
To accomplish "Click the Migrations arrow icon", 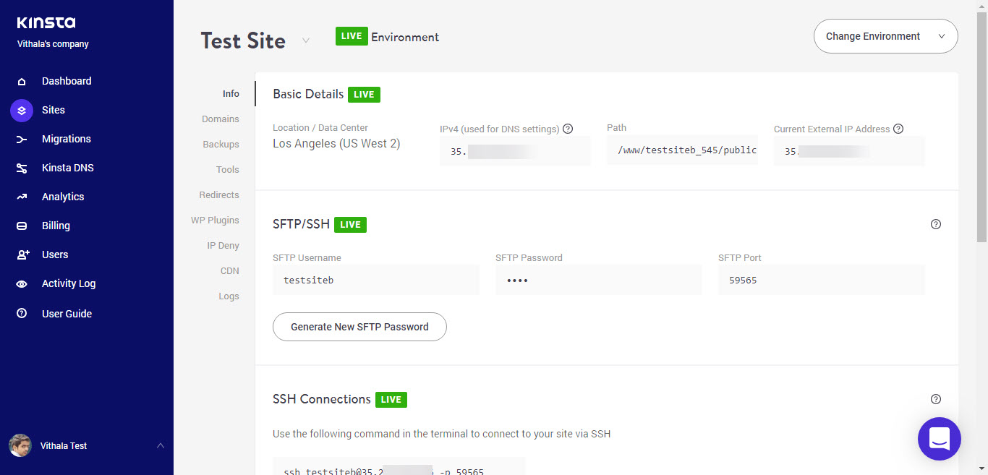I will click(22, 140).
